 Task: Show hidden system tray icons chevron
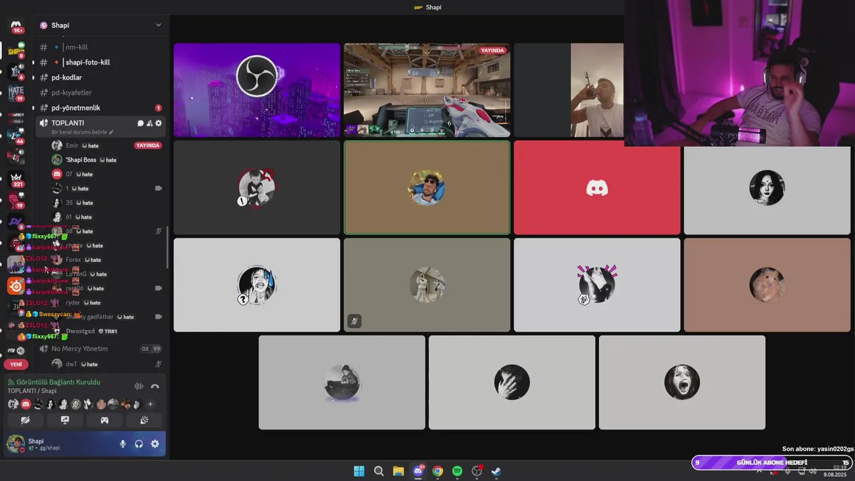point(759,471)
